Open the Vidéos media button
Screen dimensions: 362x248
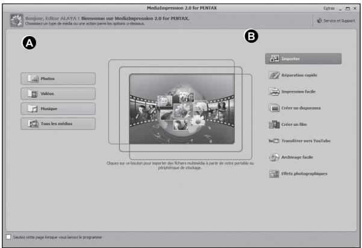pos(58,94)
